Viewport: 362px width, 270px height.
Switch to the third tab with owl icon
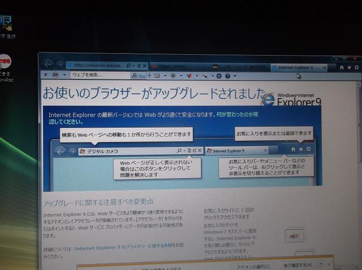click(x=240, y=67)
